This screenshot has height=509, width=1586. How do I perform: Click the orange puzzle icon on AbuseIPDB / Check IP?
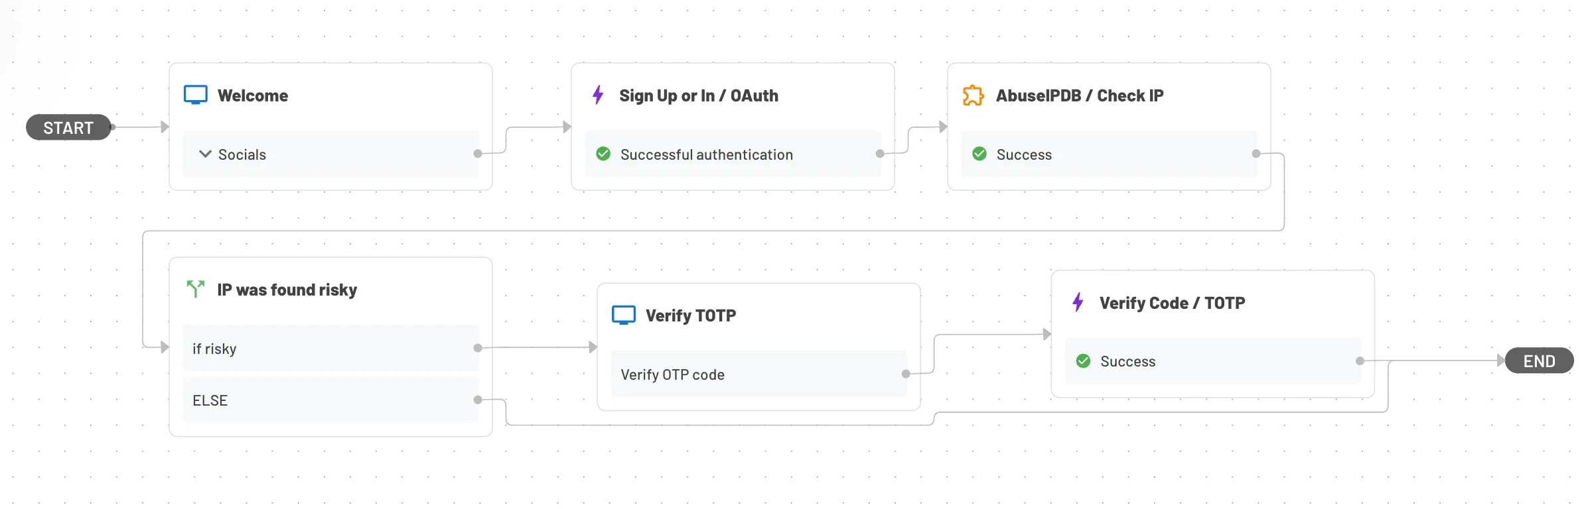(x=973, y=95)
